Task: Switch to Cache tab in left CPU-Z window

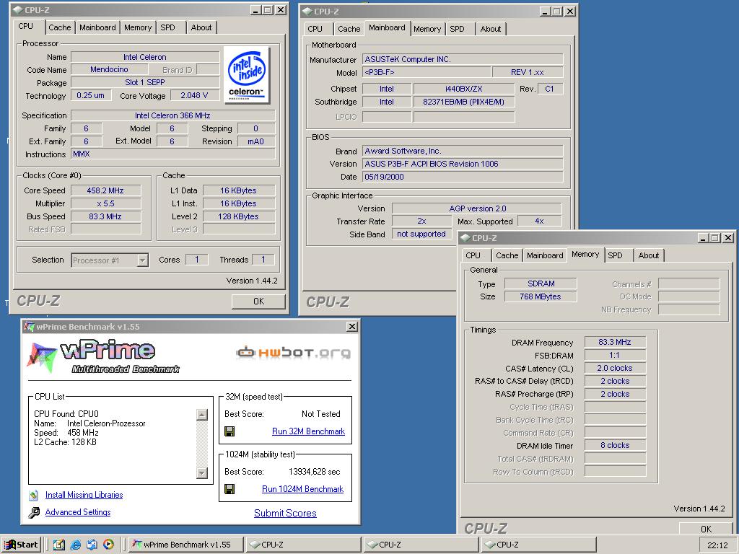Action: (59, 27)
